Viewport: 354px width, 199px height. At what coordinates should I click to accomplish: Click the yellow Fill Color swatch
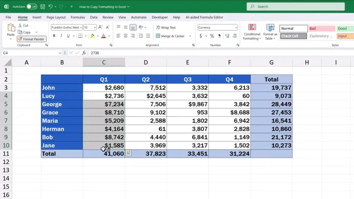[x=92, y=36]
